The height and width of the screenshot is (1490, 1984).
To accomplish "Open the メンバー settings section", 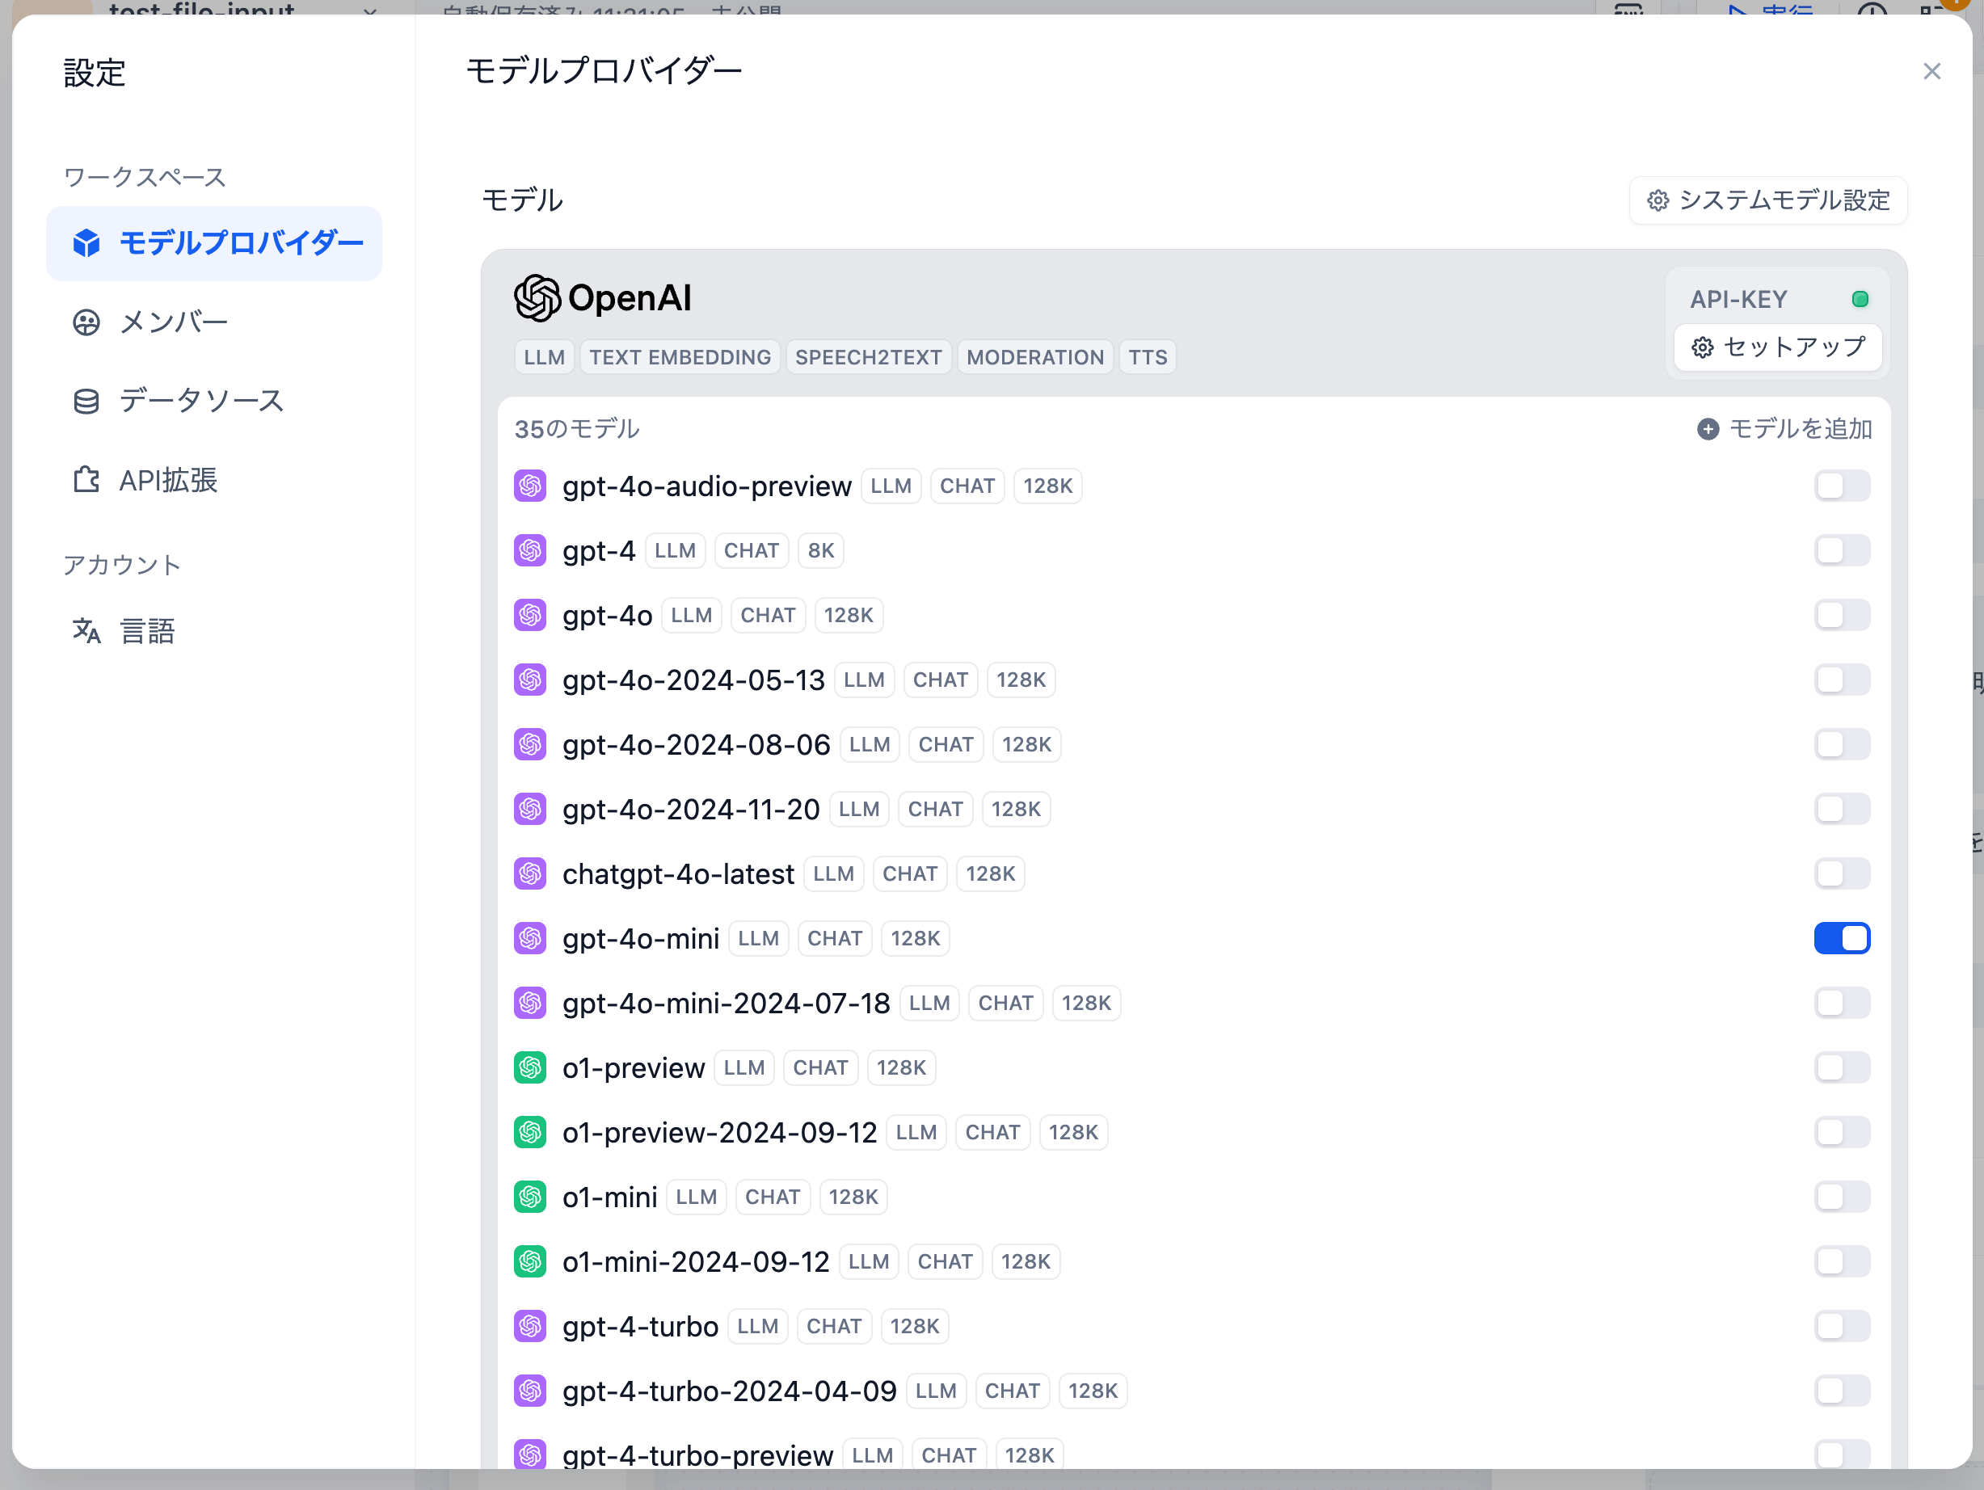I will (174, 322).
